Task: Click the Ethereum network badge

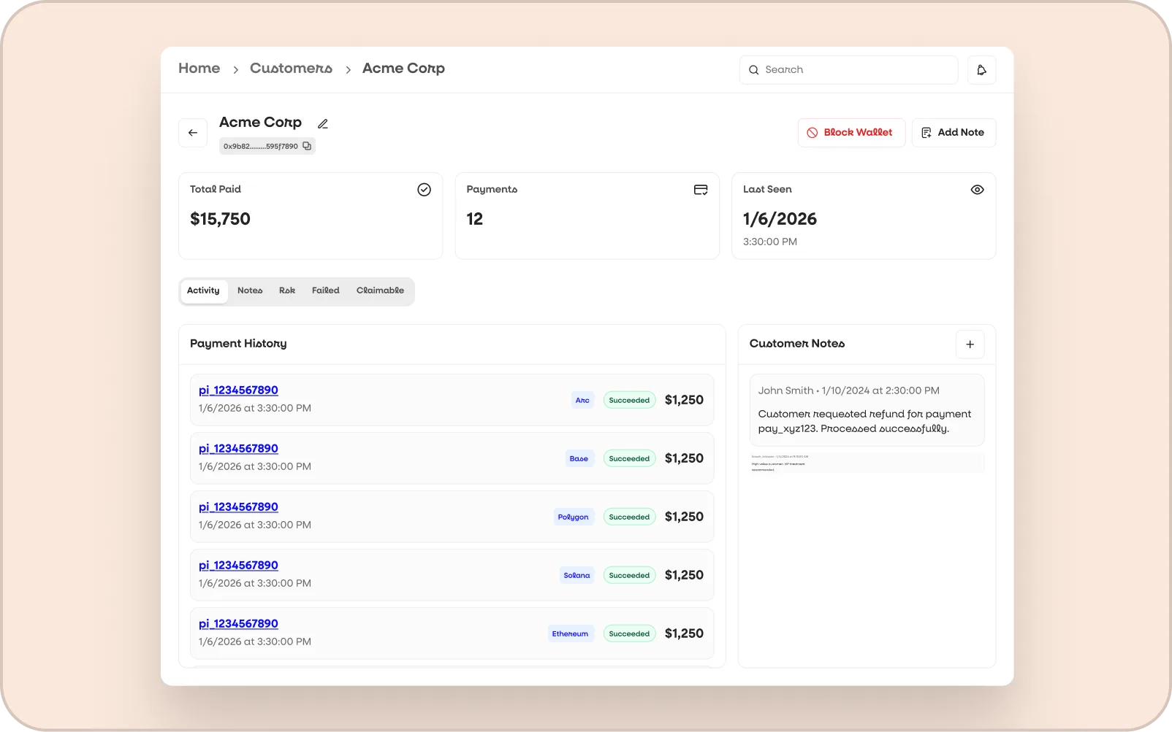Action: pos(570,634)
